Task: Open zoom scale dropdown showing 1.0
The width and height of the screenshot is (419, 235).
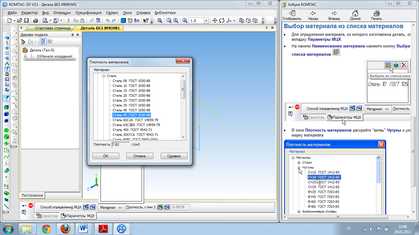Action: pos(206,21)
